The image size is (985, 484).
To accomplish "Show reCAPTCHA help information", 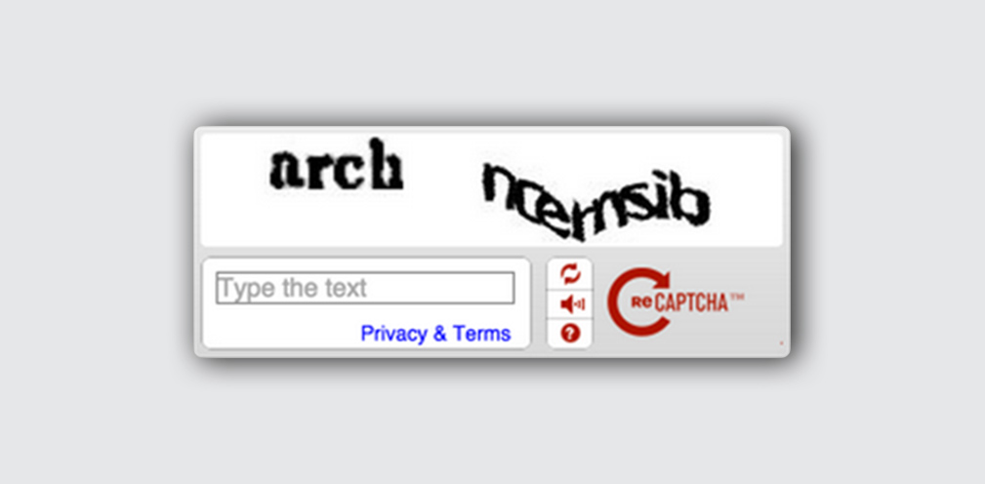I will pyautogui.click(x=570, y=334).
